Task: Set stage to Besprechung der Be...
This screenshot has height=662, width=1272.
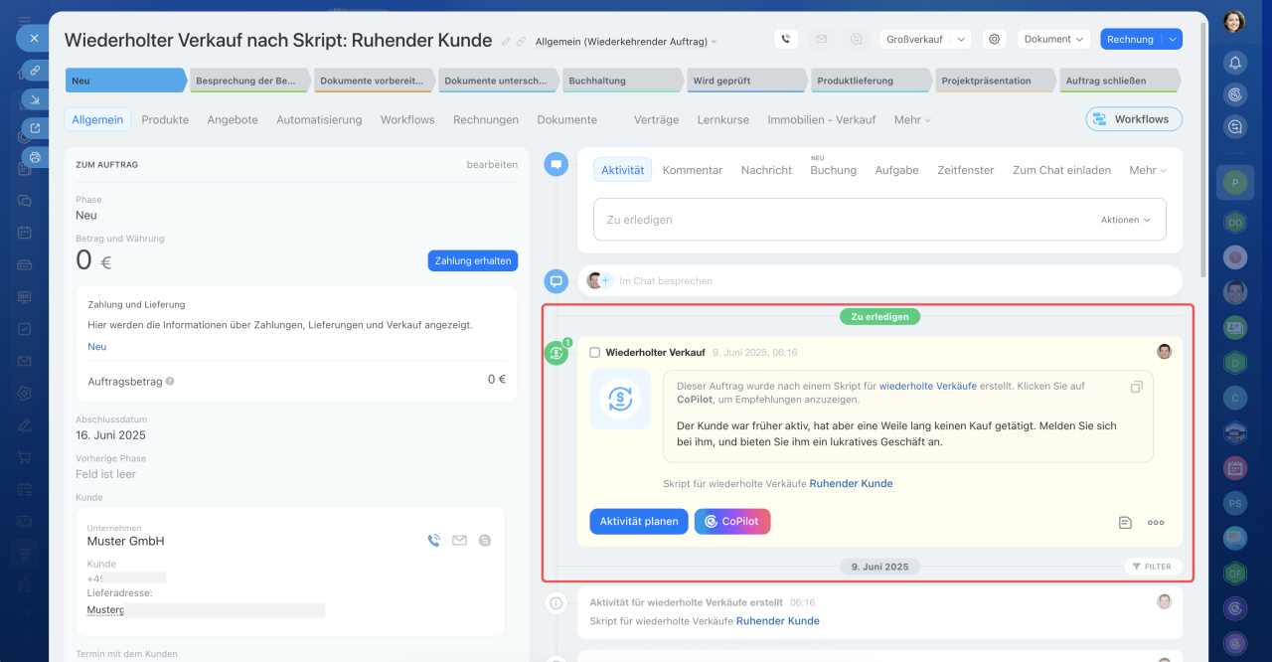Action: (x=250, y=81)
